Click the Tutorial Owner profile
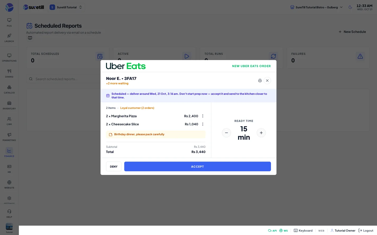The height and width of the screenshot is (235, 377). click(x=343, y=231)
